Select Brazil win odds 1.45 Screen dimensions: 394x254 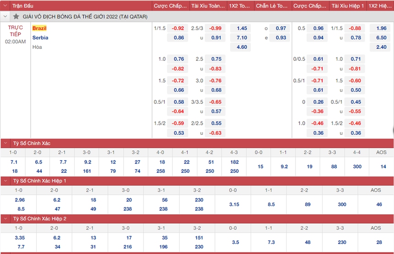(x=241, y=28)
